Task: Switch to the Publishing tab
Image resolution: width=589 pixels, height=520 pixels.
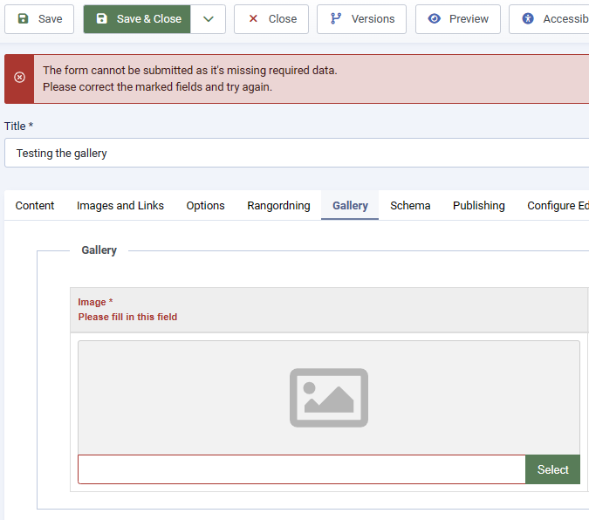Action: pyautogui.click(x=478, y=206)
